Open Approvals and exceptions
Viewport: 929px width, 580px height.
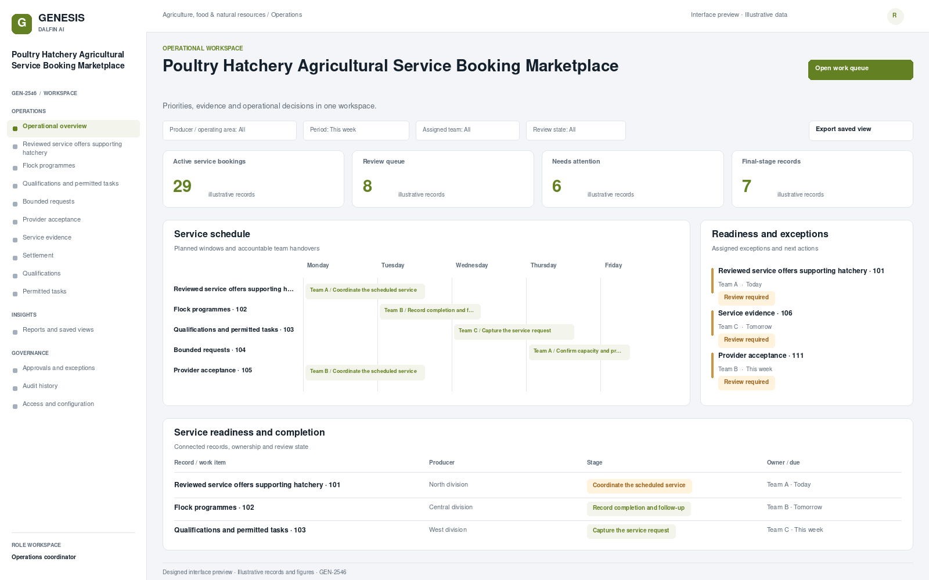click(59, 368)
